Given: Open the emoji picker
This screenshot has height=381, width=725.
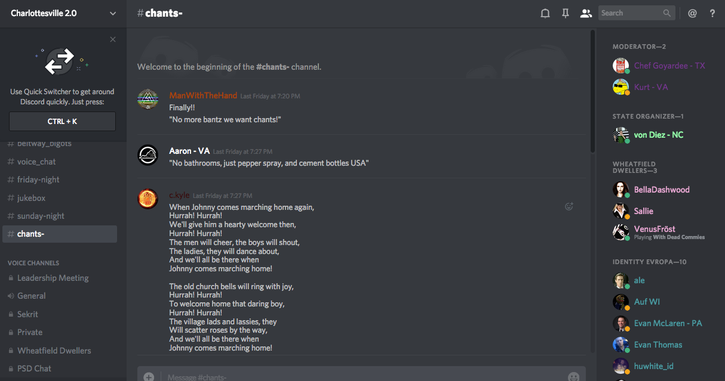Looking at the screenshot, I should point(573,377).
